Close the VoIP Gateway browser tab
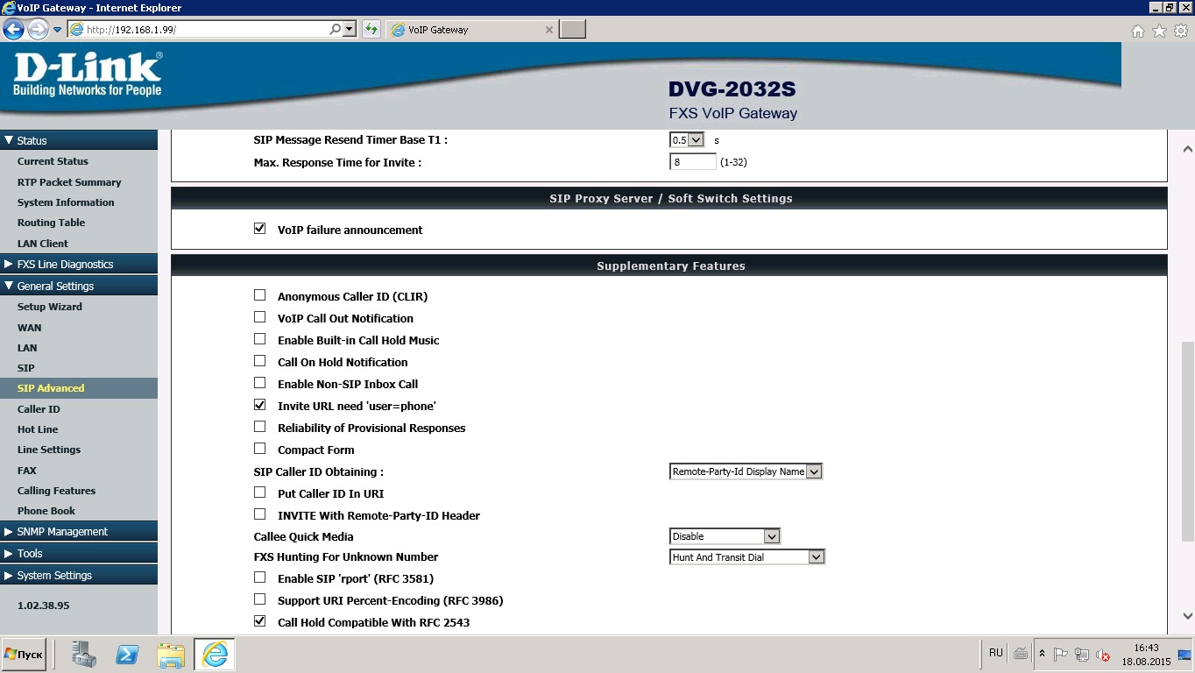The height and width of the screenshot is (673, 1195). click(x=549, y=30)
